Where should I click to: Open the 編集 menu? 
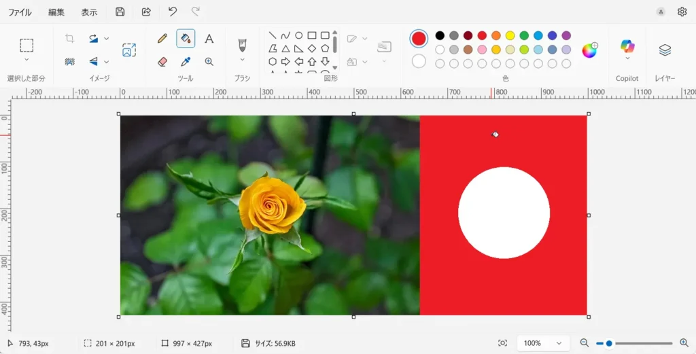pyautogui.click(x=56, y=12)
